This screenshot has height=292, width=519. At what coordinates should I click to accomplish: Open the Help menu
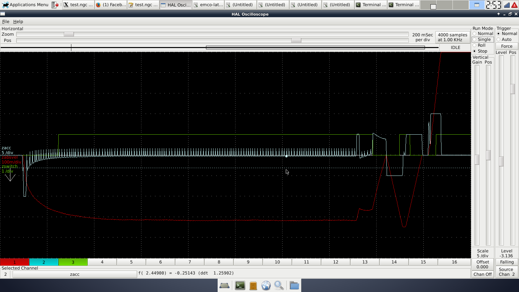click(18, 22)
